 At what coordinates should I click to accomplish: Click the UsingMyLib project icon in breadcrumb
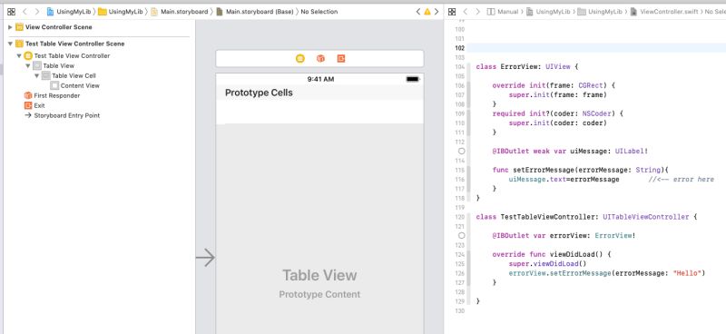[x=50, y=12]
